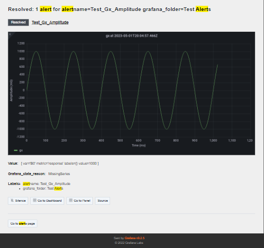Click the vertical scrollbar on the right edge
This screenshot has width=264, height=248.
[263, 116]
